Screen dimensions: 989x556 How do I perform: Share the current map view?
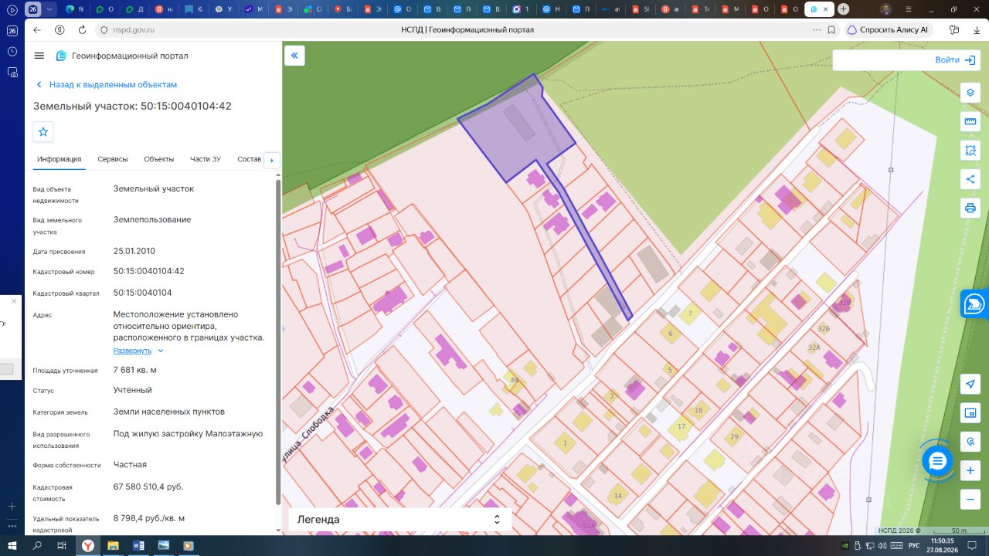pos(970,179)
